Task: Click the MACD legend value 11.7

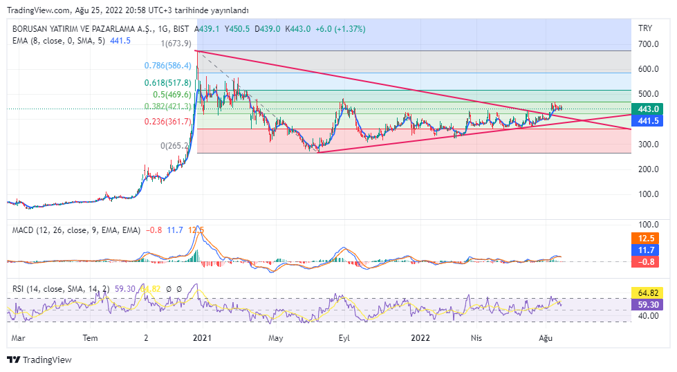Action: point(175,230)
